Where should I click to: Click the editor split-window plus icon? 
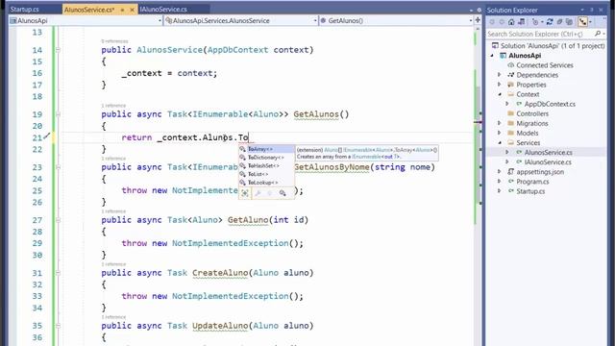(x=478, y=20)
